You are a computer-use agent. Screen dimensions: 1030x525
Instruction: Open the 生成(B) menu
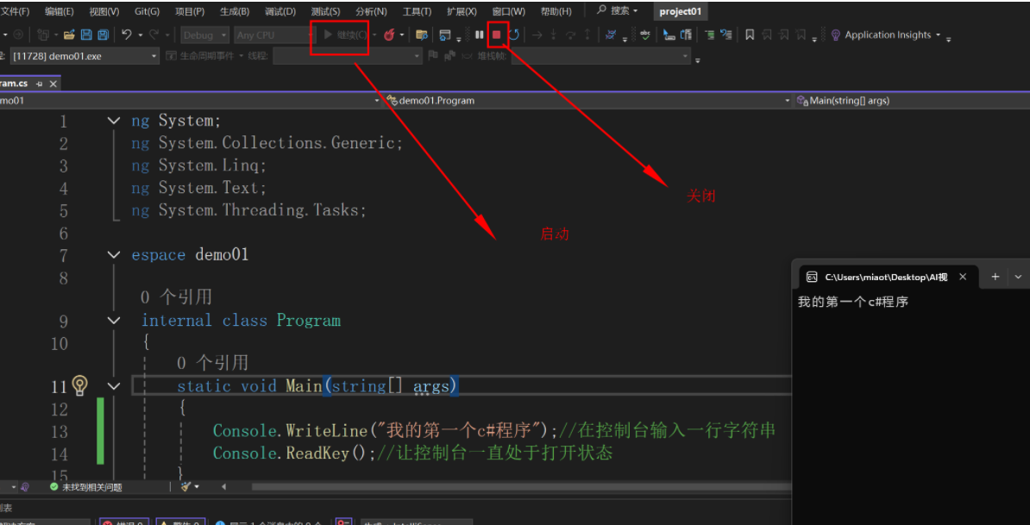point(235,11)
